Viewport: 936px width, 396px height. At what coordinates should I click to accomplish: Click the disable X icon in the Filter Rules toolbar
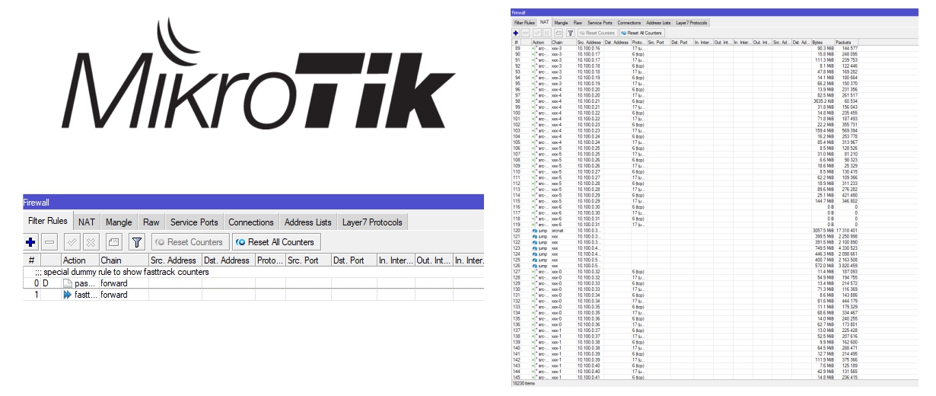[91, 242]
